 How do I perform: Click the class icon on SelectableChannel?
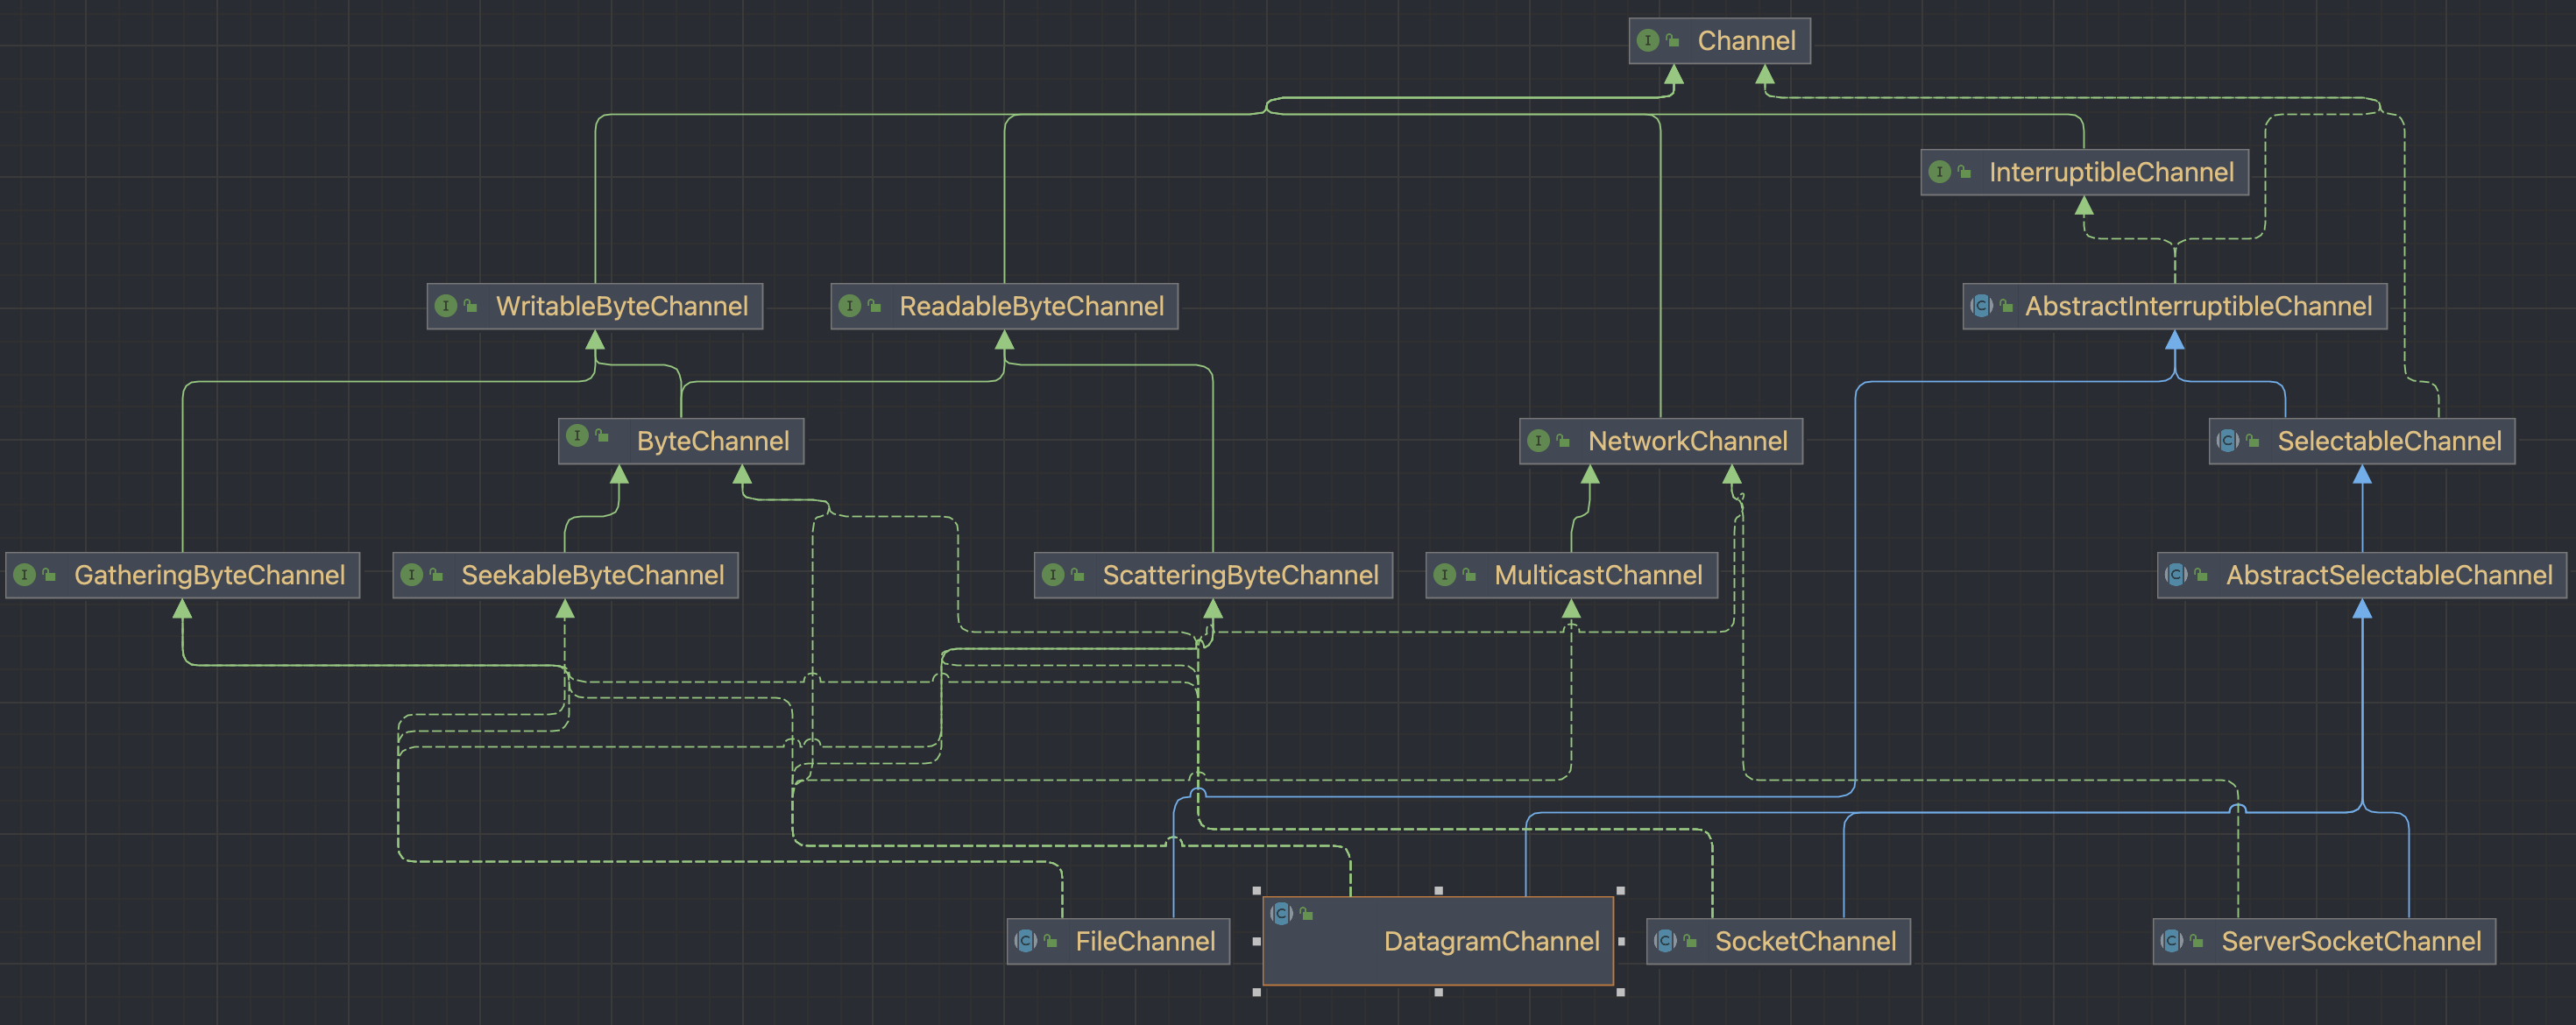pos(2228,440)
